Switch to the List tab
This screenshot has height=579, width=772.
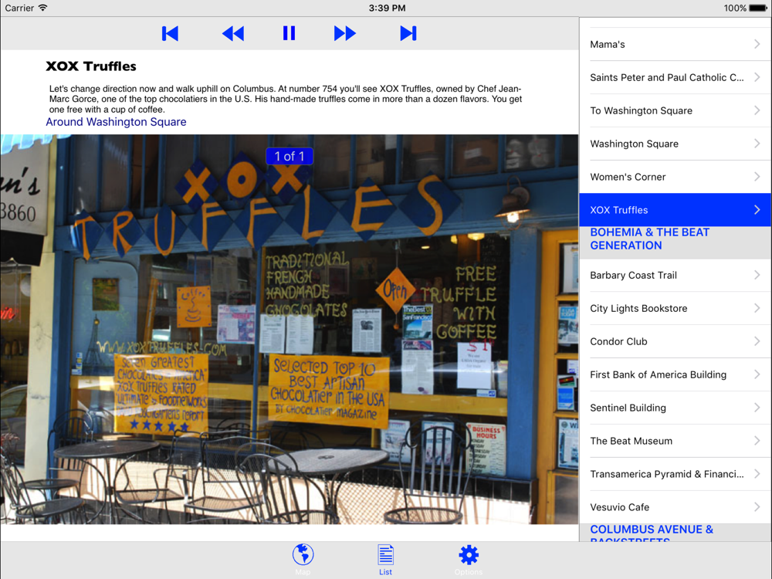385,560
